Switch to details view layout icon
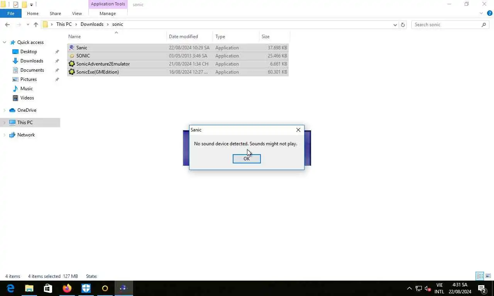494x296 pixels. pos(480,276)
